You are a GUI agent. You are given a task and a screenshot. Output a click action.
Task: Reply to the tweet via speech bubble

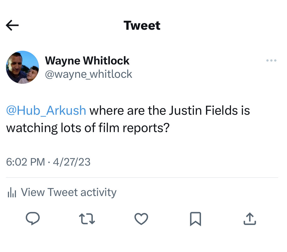33,219
